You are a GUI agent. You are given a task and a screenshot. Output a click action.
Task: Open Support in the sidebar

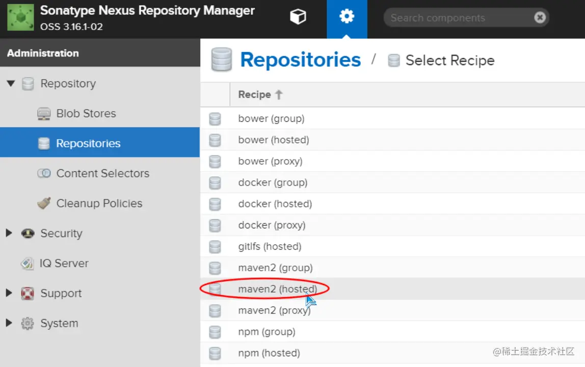pos(61,294)
